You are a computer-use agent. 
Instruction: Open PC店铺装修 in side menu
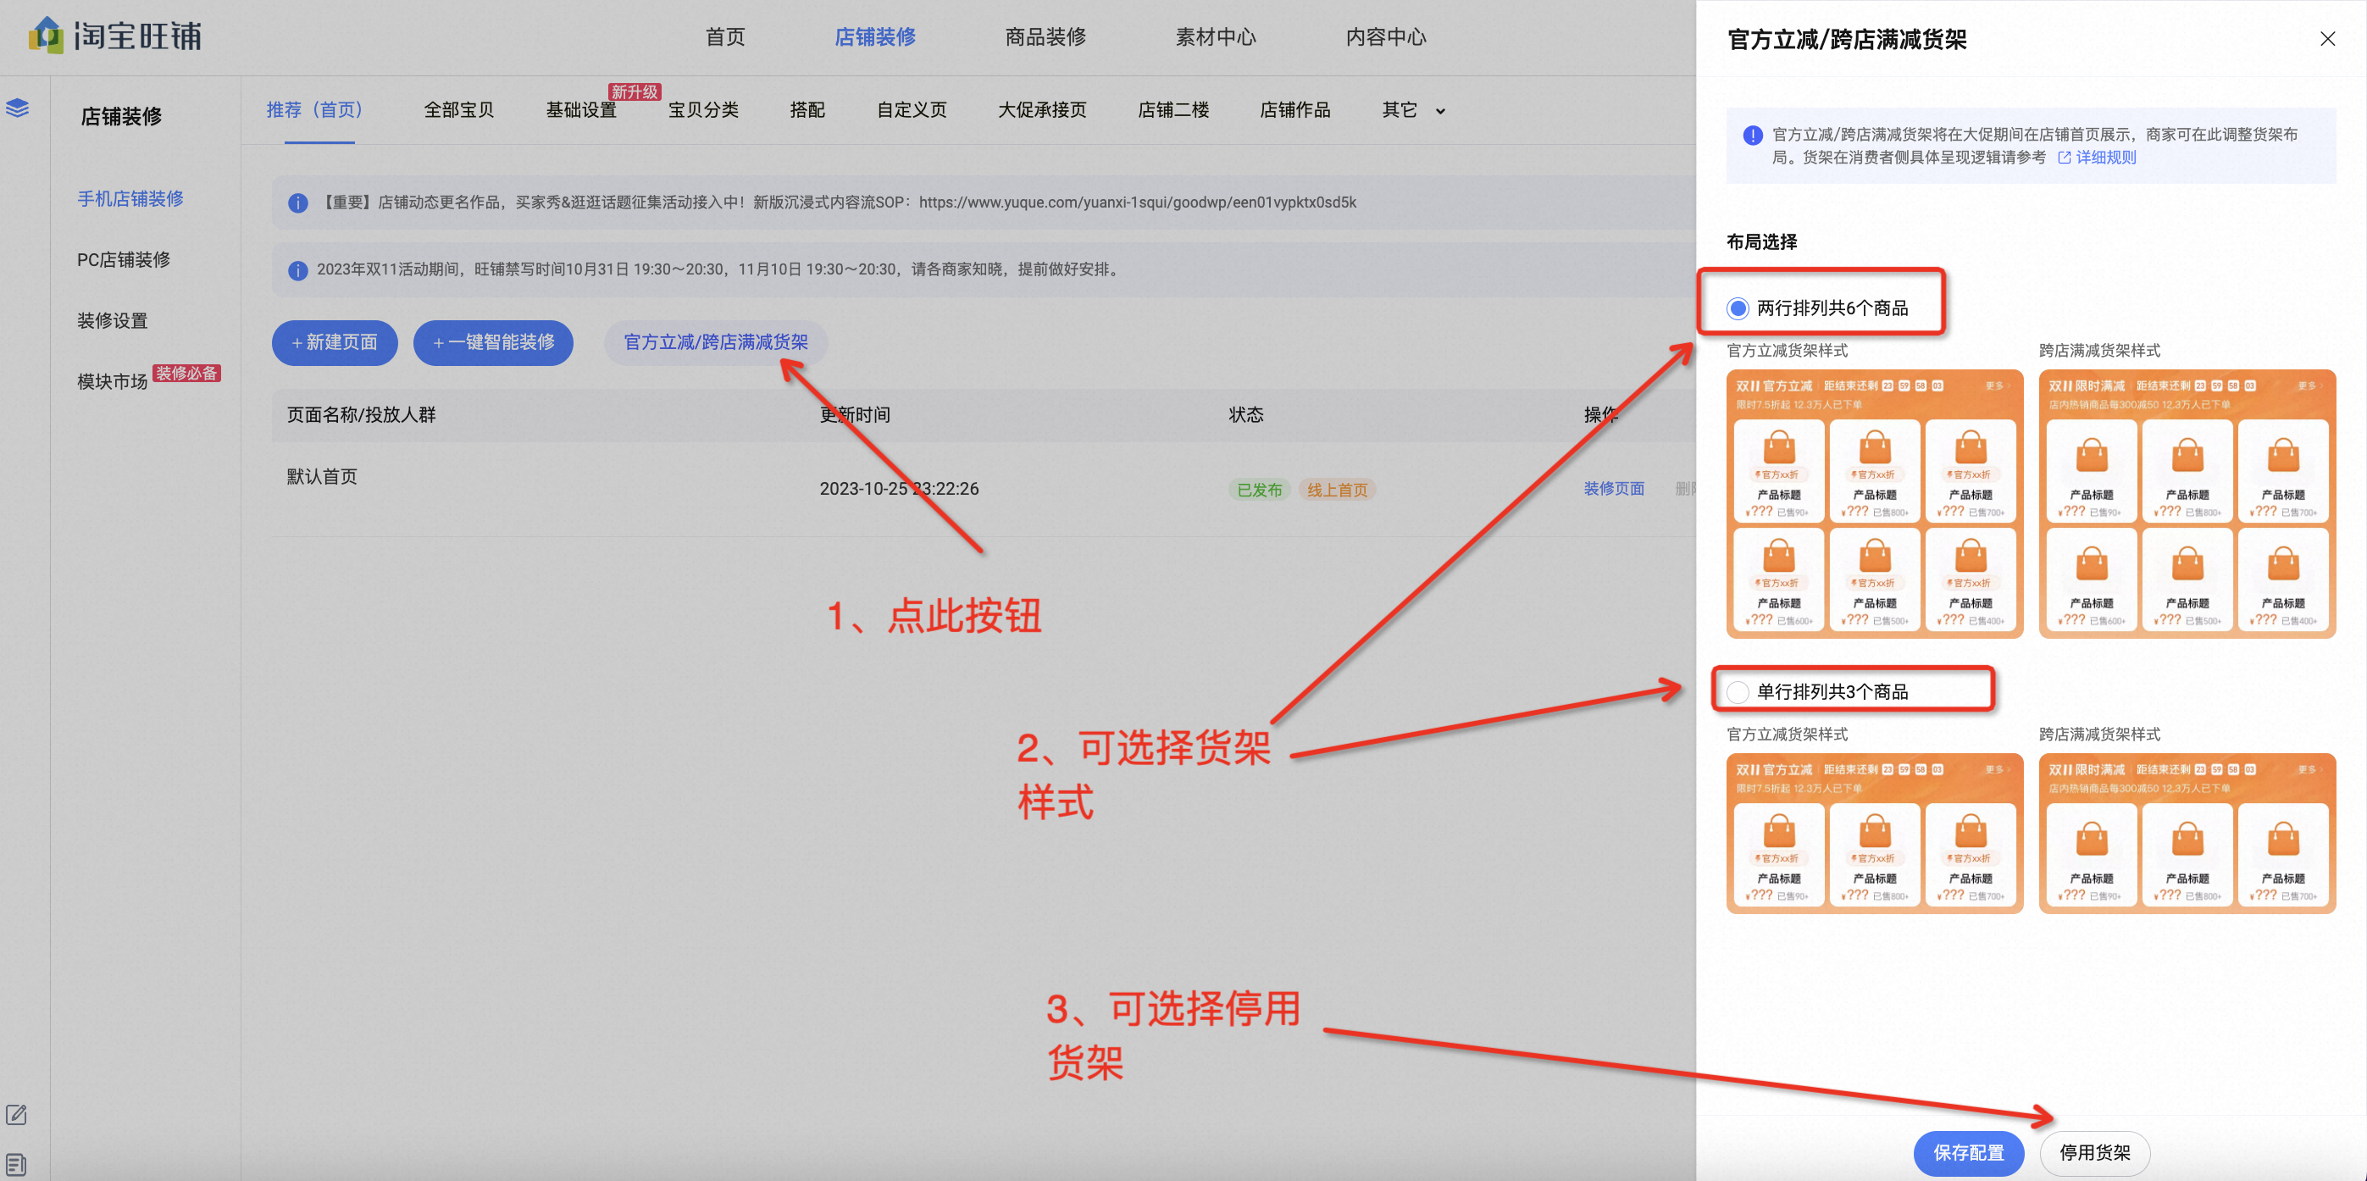click(x=123, y=260)
